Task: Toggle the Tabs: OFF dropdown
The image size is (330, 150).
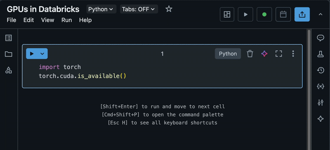Action: pyautogui.click(x=139, y=9)
